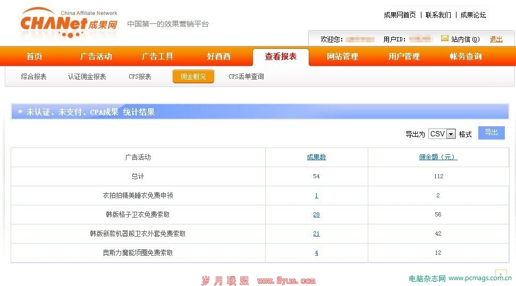
Task: Open the 好西西 tab
Action: (x=219, y=57)
